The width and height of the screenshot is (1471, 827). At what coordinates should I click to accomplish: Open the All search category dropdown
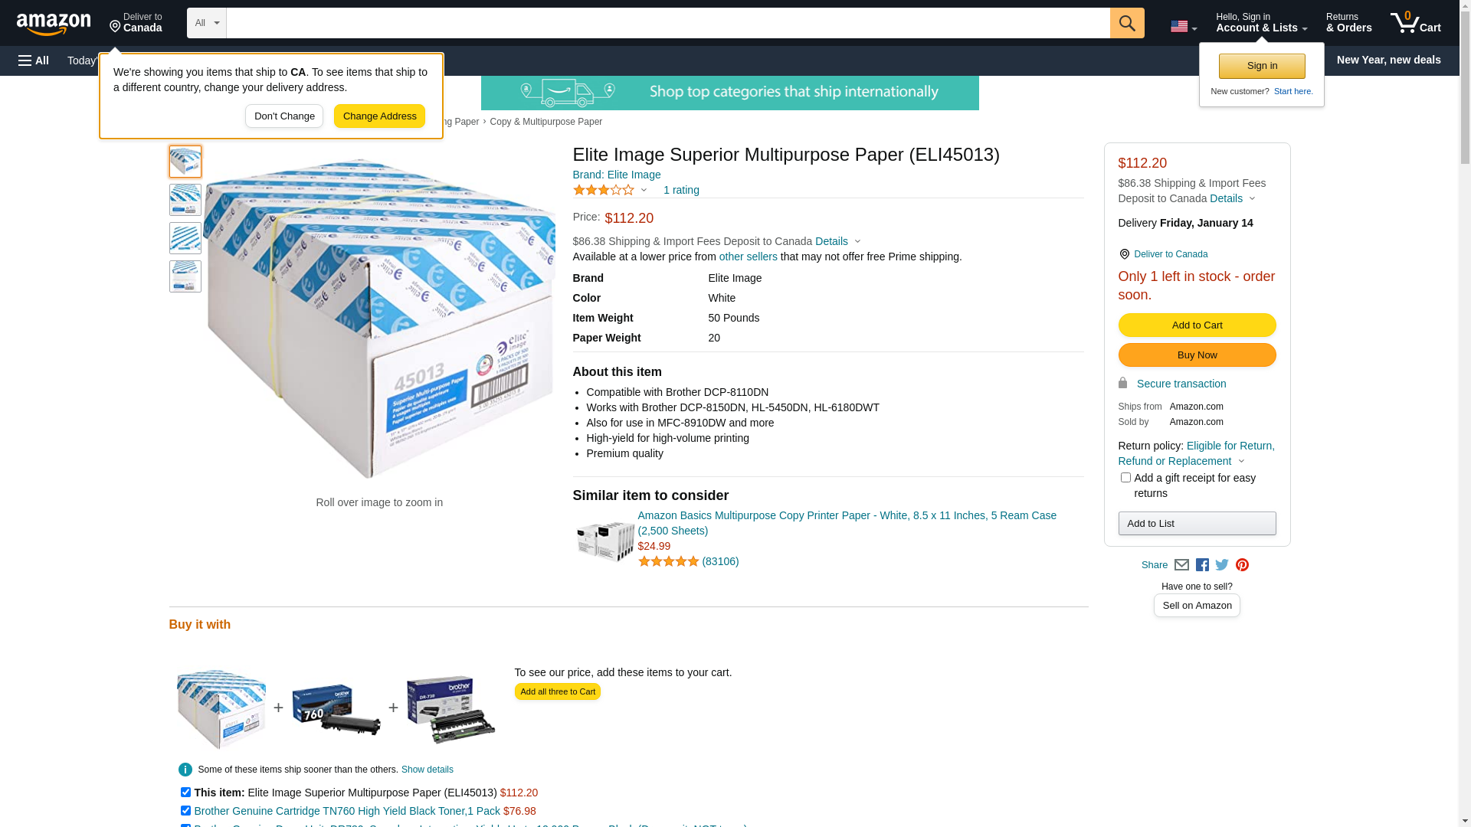coord(207,23)
